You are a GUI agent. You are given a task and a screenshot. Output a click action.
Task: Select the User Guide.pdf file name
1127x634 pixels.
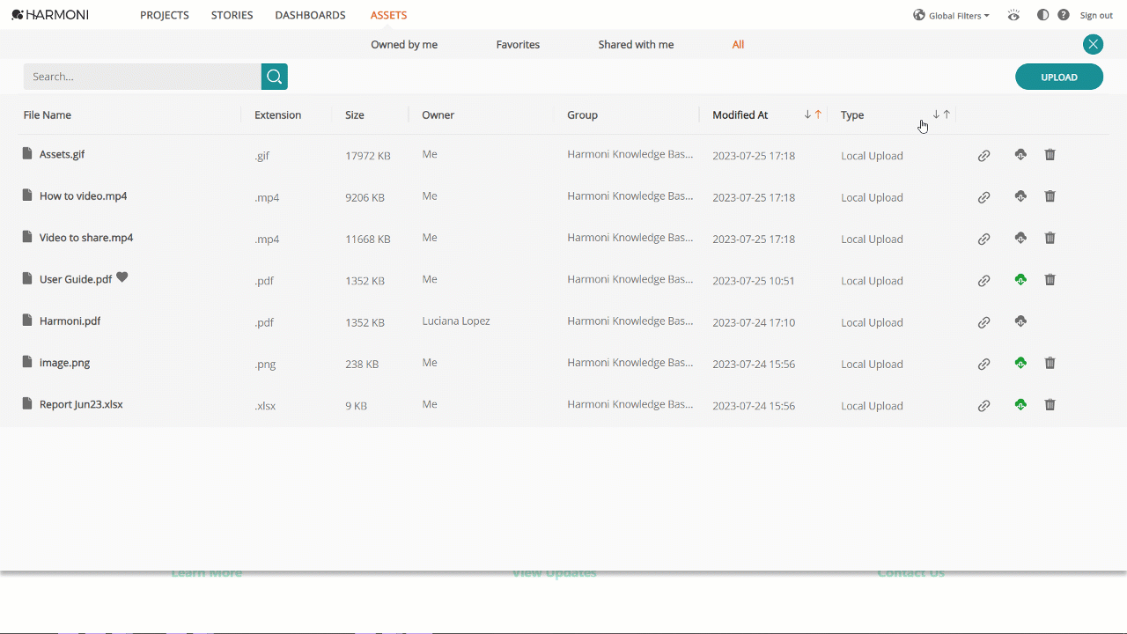tap(76, 279)
